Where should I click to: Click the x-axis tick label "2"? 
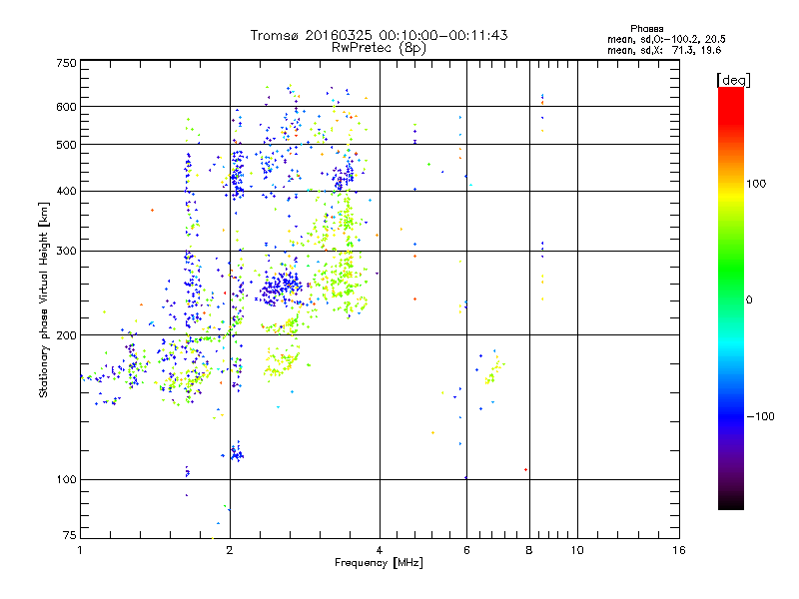point(230,550)
